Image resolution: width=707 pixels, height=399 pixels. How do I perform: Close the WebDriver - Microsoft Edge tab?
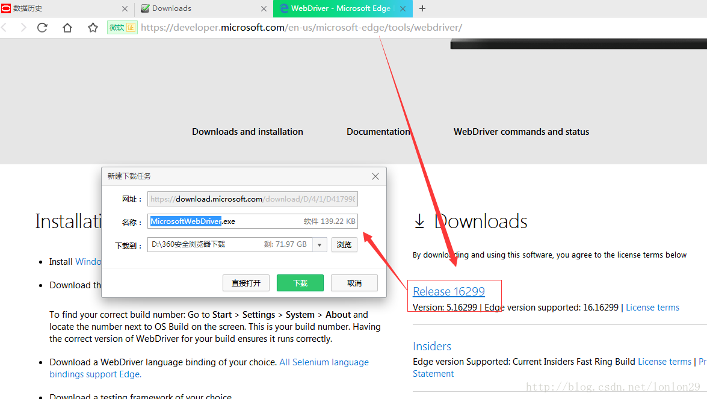click(403, 8)
